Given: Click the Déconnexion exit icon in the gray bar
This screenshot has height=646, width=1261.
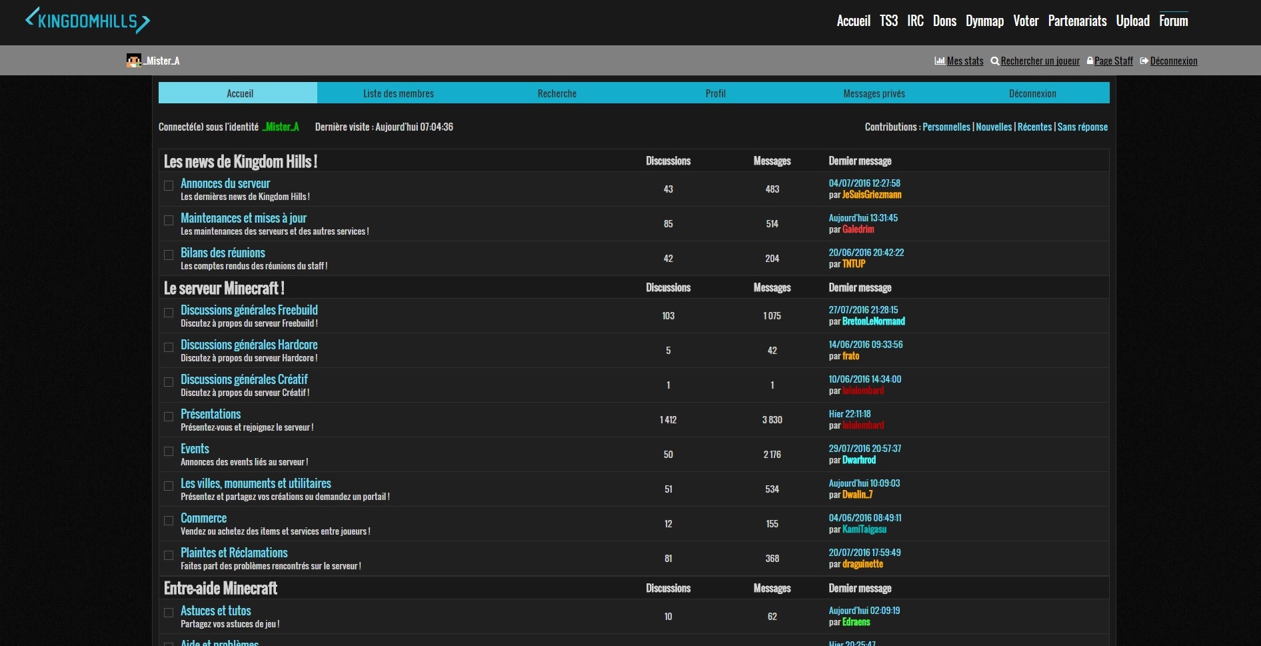Looking at the screenshot, I should point(1144,61).
